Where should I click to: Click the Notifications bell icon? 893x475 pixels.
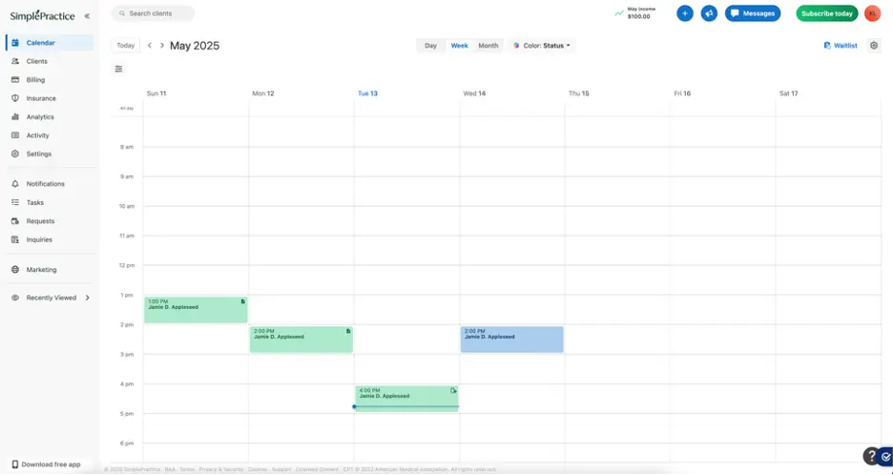tap(15, 183)
